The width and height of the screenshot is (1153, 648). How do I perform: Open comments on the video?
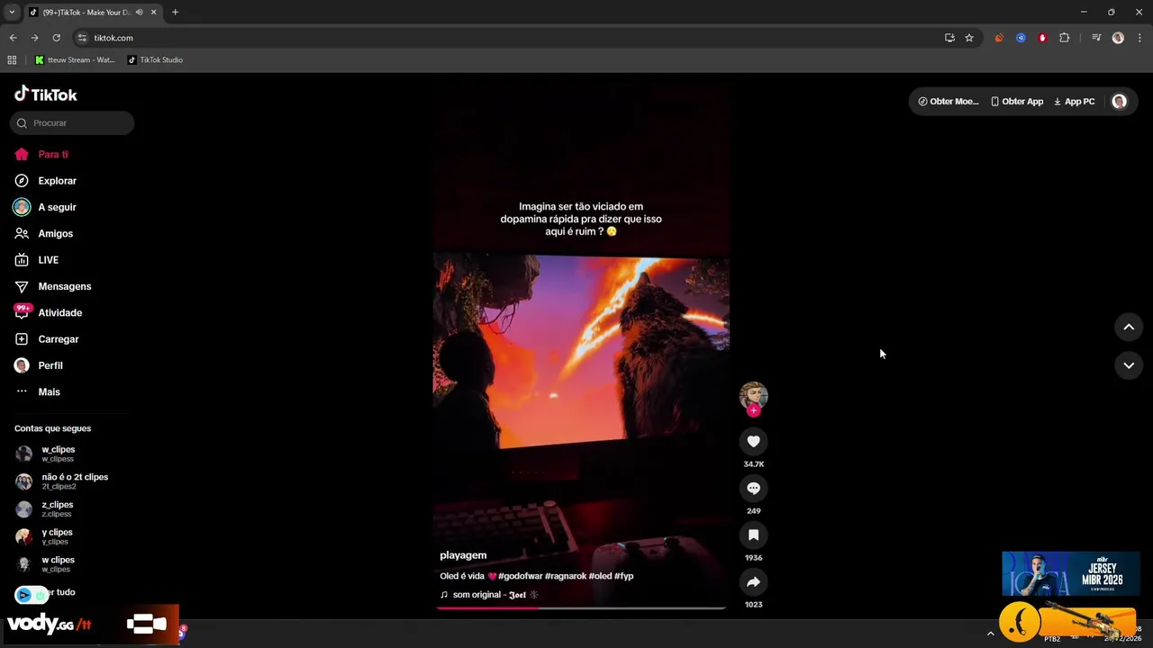754,488
